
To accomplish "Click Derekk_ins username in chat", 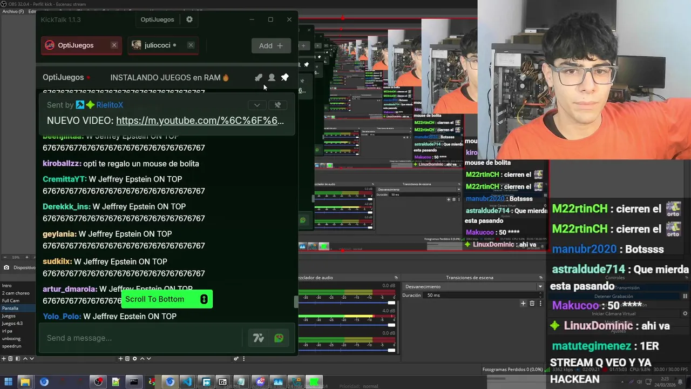I will pos(66,206).
